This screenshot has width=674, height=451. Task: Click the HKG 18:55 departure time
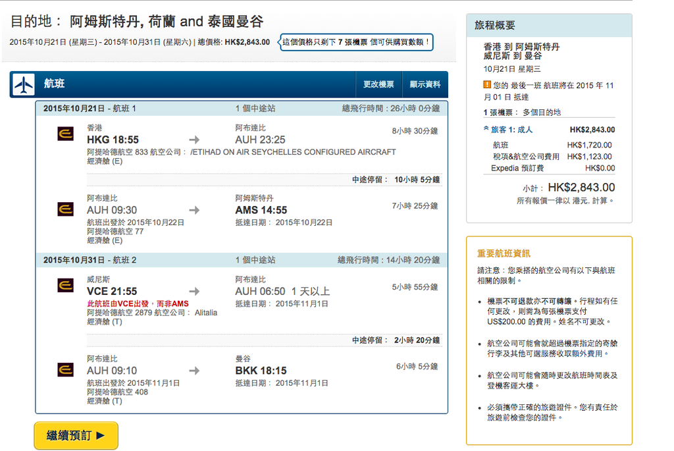113,140
